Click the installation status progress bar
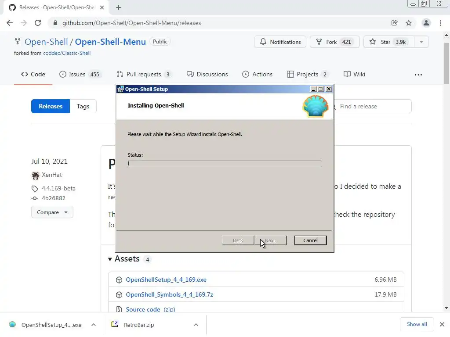Screen dimensions: 450x337 coord(224,163)
